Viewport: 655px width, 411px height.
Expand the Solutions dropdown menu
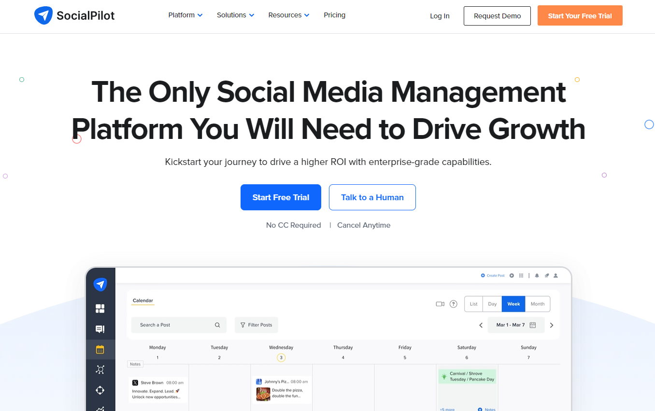tap(235, 15)
